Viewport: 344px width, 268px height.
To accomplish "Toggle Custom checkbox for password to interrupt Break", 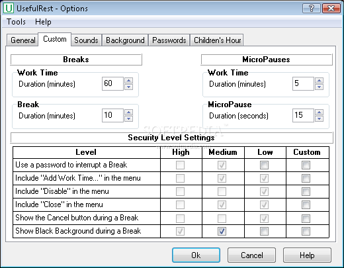I will (x=306, y=165).
